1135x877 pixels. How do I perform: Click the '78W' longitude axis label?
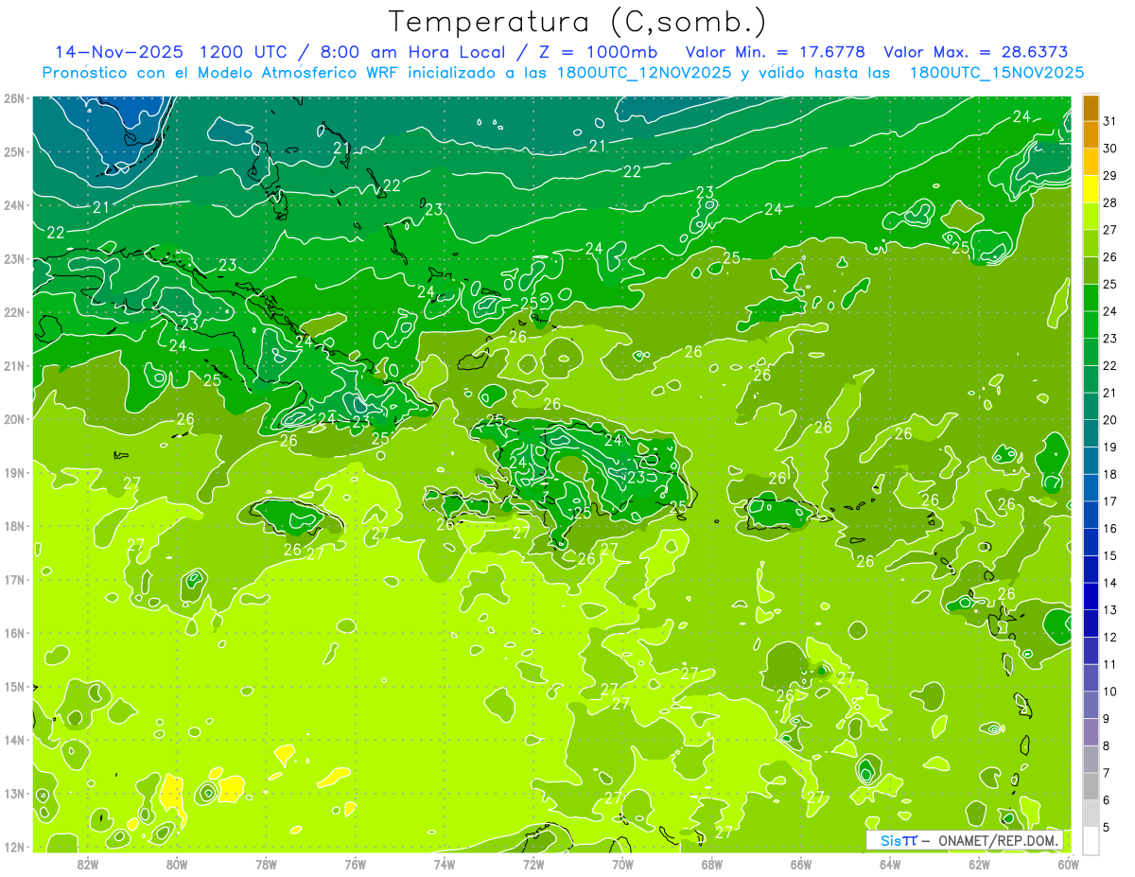(266, 863)
